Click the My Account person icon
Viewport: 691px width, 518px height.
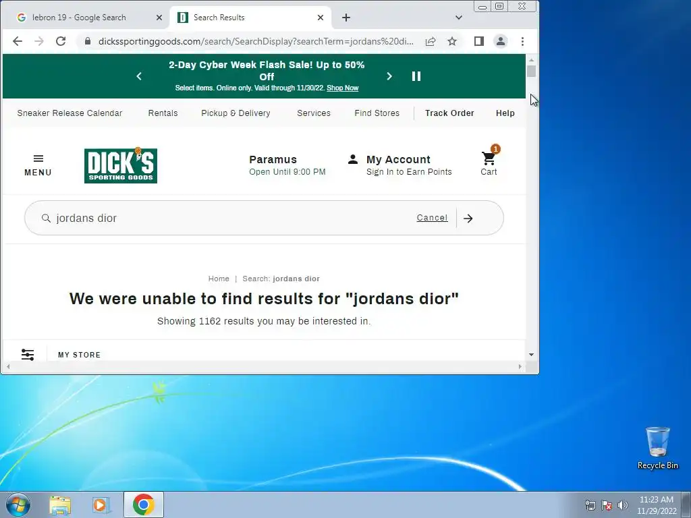pyautogui.click(x=352, y=159)
